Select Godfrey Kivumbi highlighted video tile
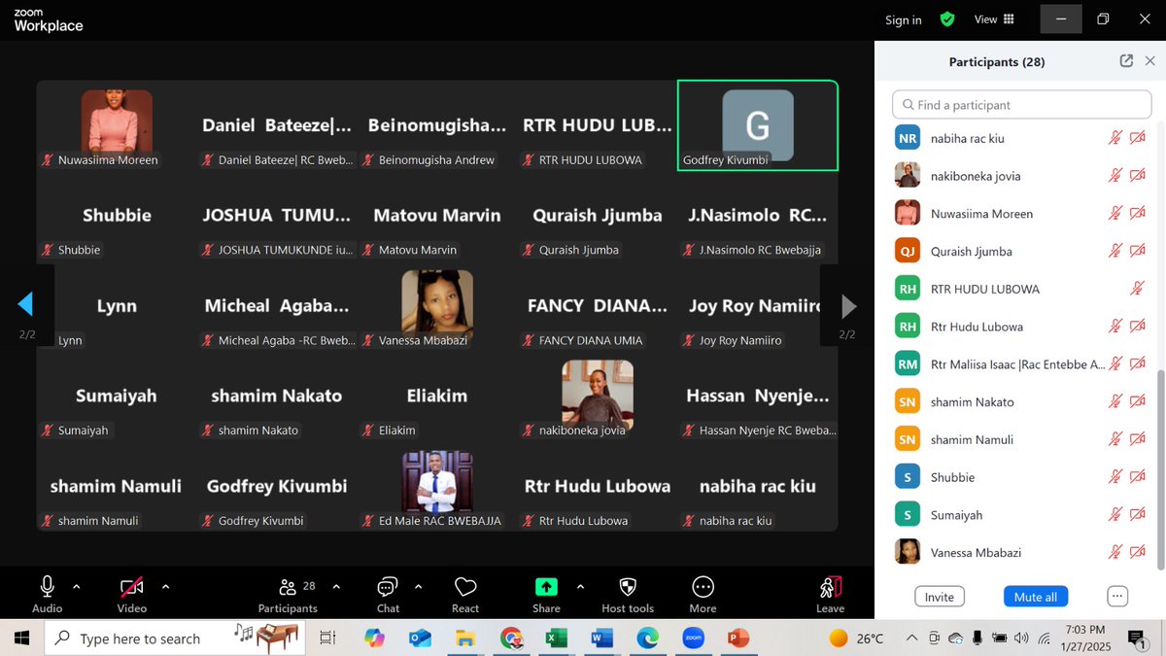 coord(758,125)
